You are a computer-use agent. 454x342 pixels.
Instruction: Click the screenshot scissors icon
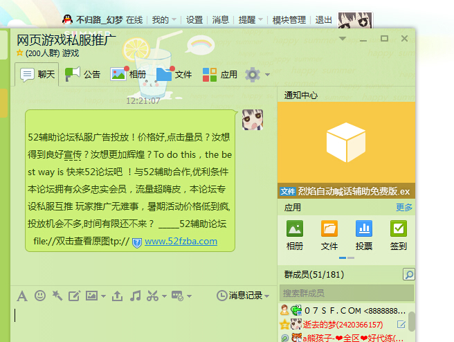(x=152, y=296)
